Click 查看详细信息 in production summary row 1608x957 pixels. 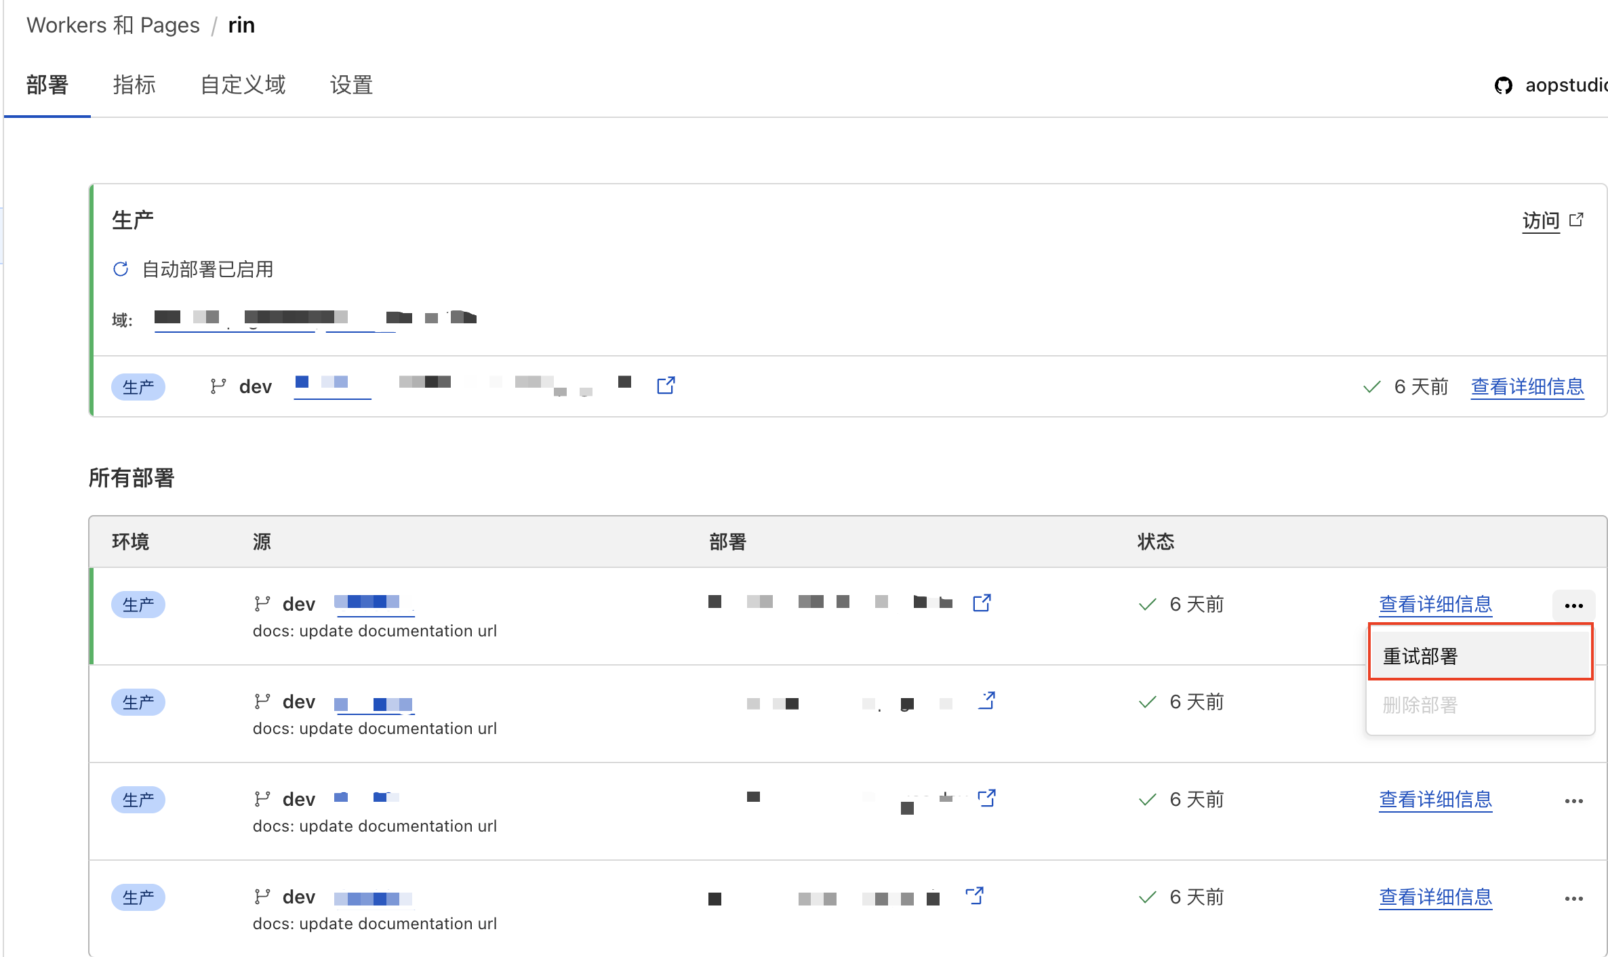click(1527, 386)
